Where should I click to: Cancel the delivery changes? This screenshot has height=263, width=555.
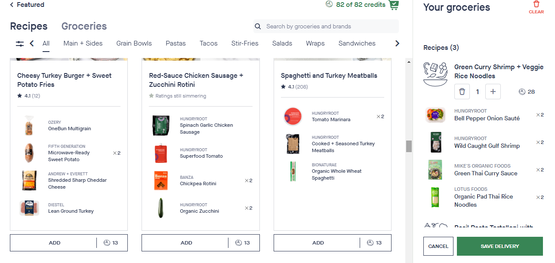pos(438,246)
